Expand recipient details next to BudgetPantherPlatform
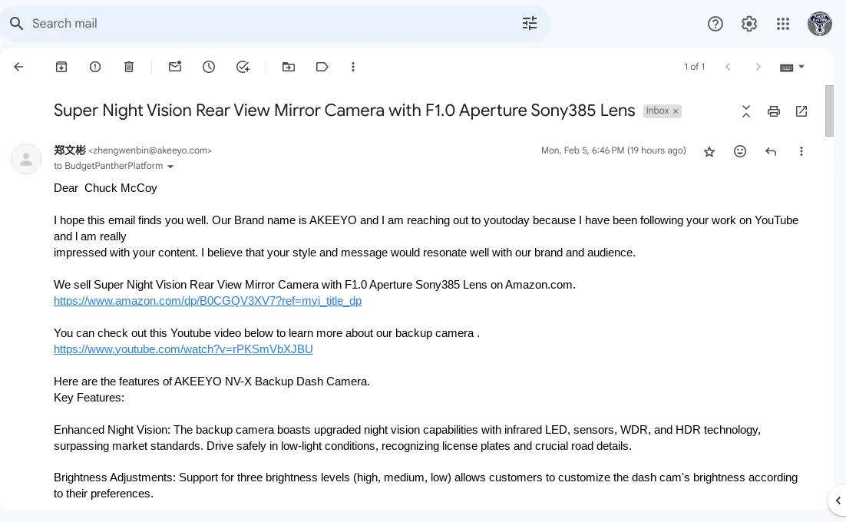The image size is (846, 522). [170, 167]
